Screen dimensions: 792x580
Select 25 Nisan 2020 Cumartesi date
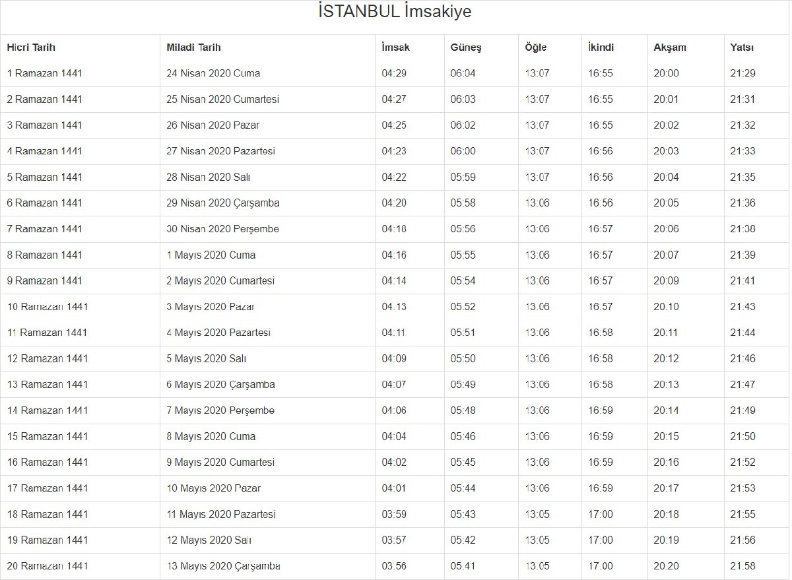pos(222,99)
